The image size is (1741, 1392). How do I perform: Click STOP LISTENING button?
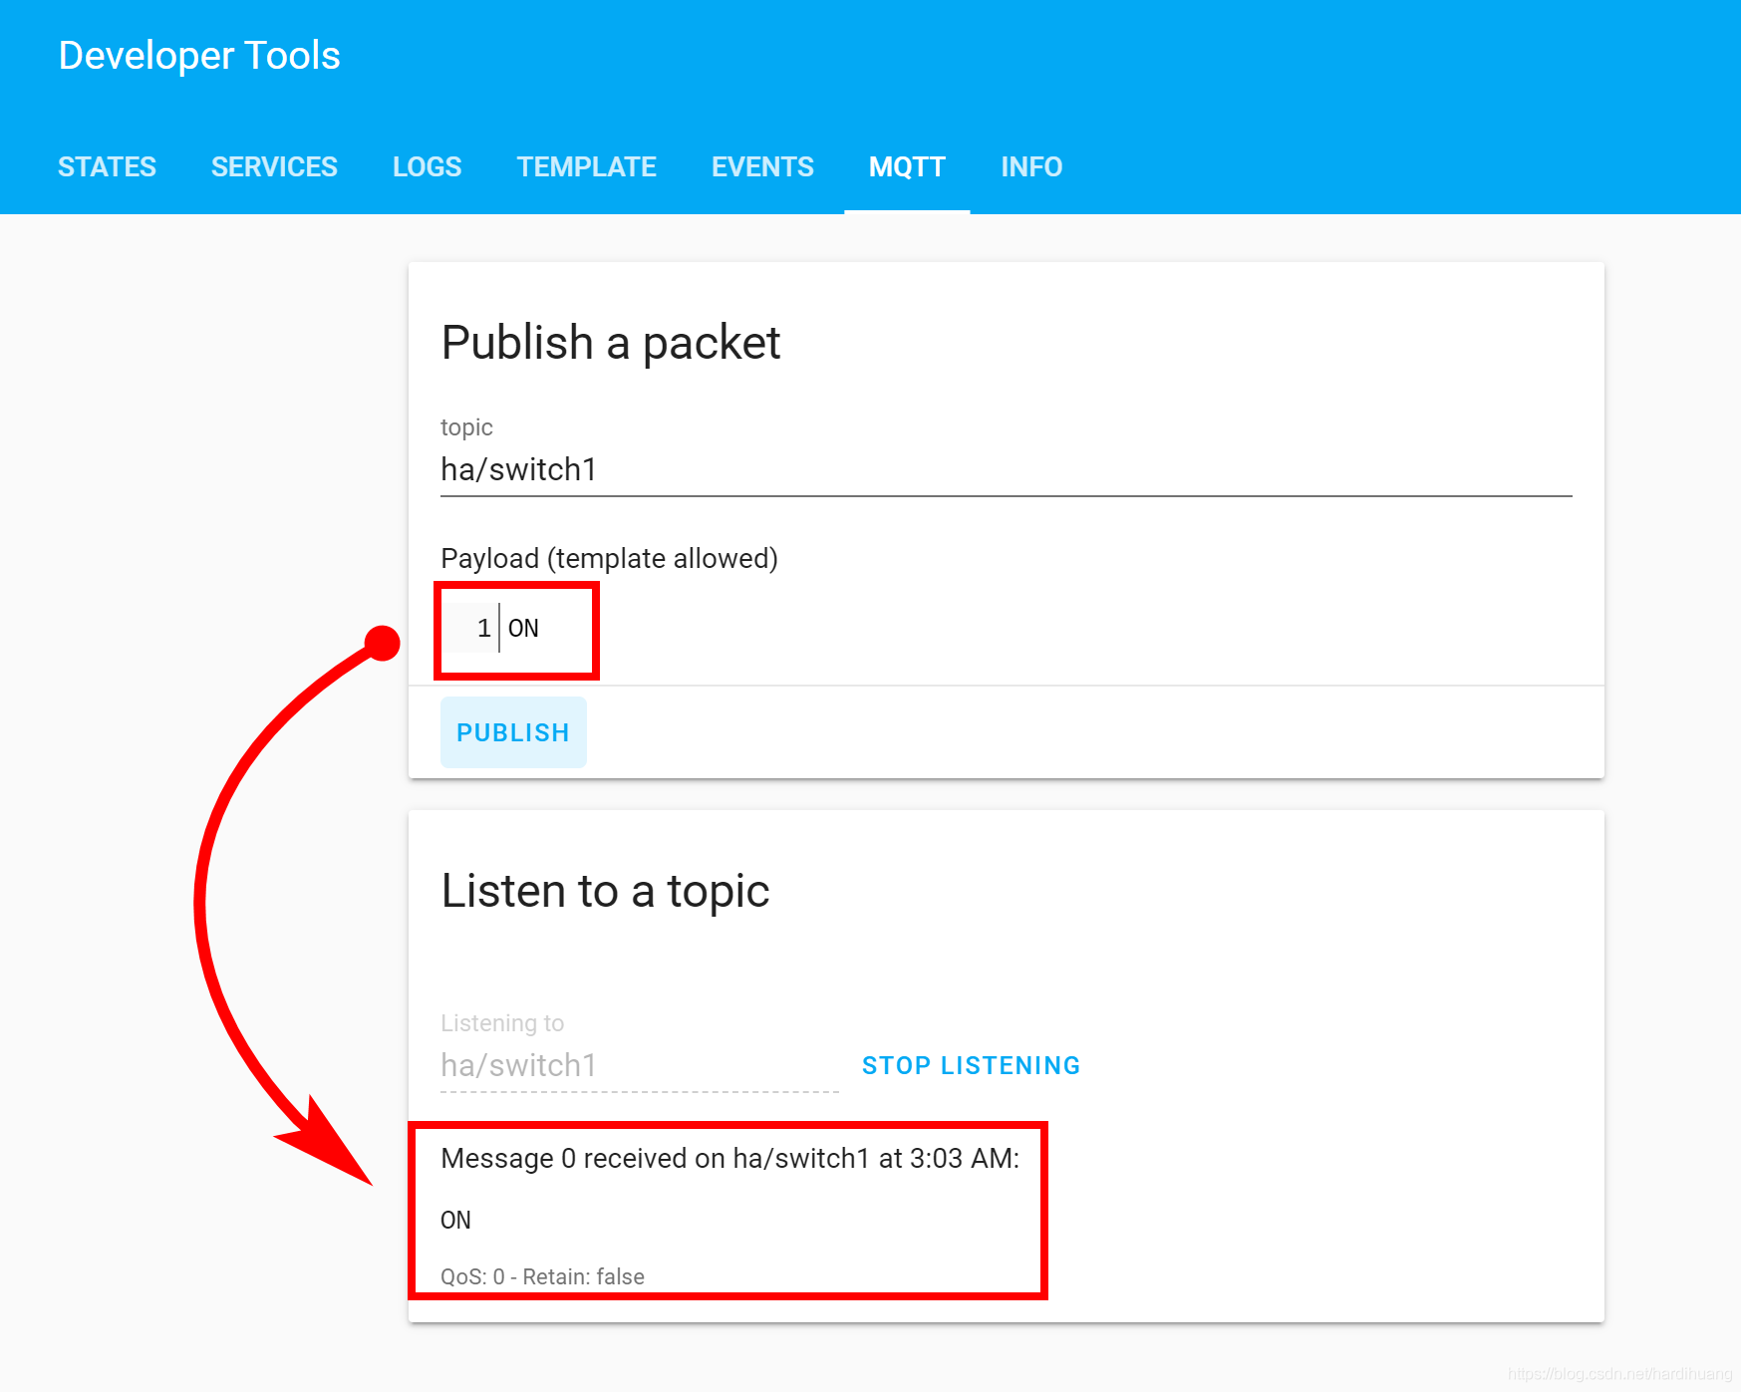point(971,1065)
